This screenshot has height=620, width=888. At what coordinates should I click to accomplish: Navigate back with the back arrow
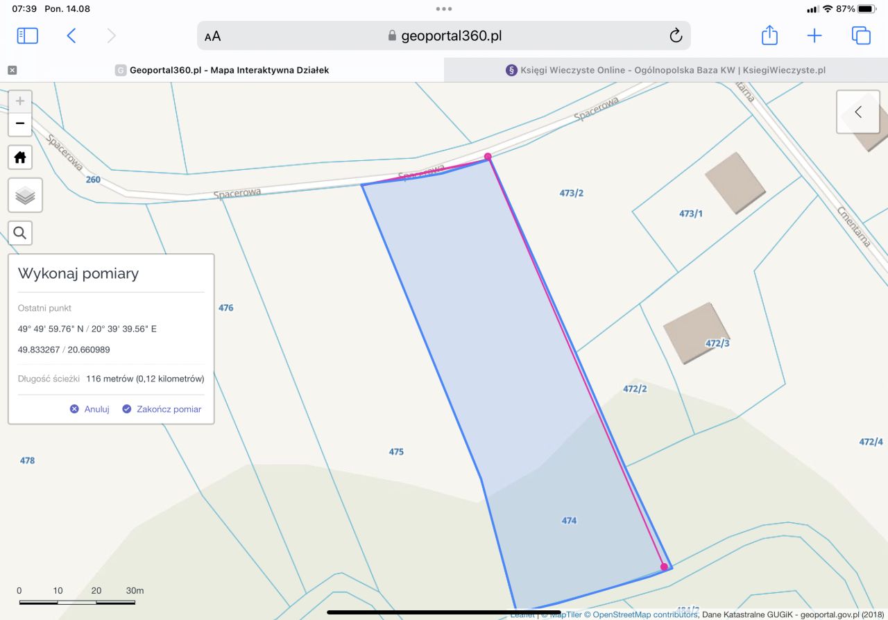(71, 35)
